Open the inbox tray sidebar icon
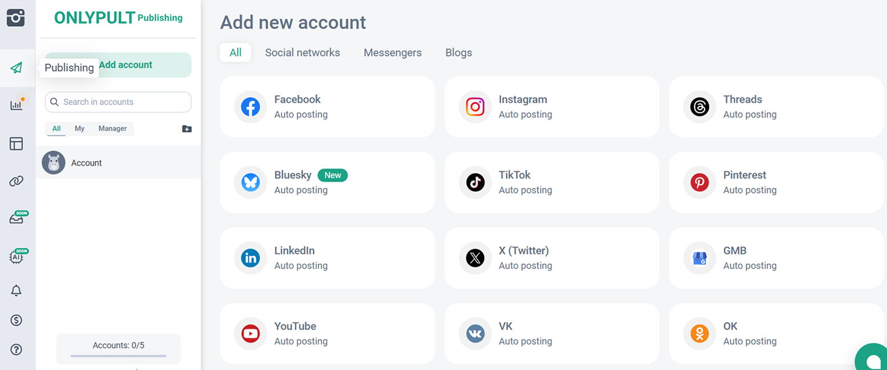This screenshot has height=370, width=887. 17,219
